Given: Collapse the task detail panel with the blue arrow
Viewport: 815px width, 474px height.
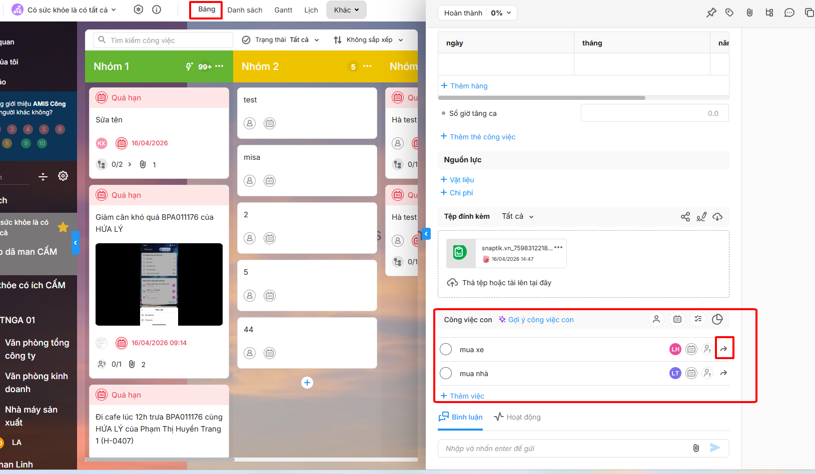Looking at the screenshot, I should [x=426, y=233].
